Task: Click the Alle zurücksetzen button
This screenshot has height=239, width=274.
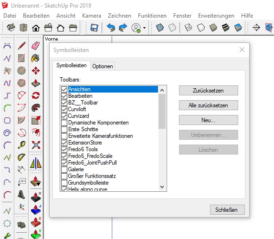Action: 208,105
